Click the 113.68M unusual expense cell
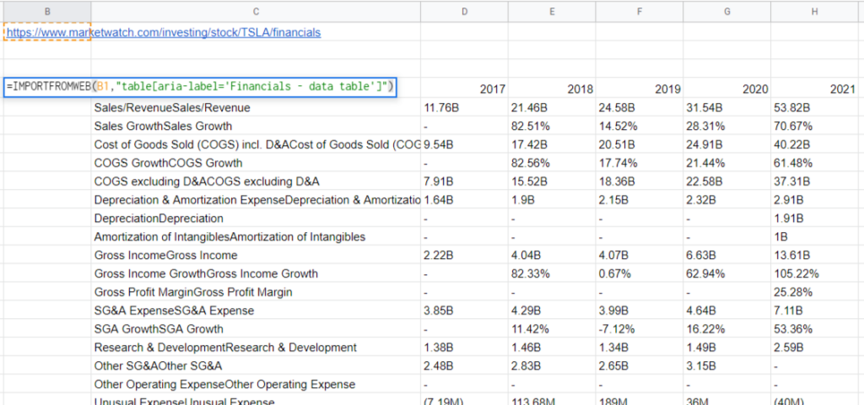Image resolution: width=864 pixels, height=405 pixels. 552,400
